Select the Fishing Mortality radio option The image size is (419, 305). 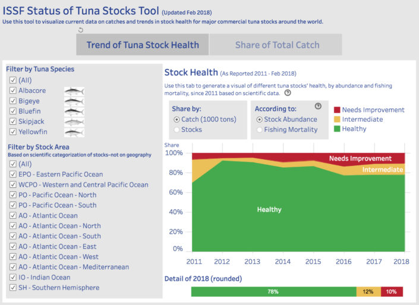(259, 130)
